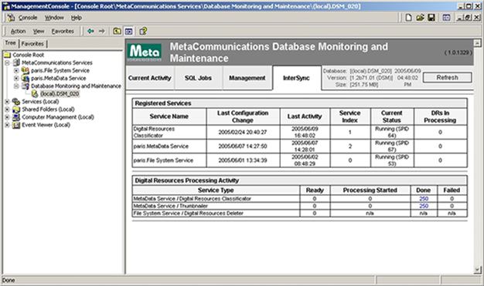This screenshot has height=286, width=484.
Task: Click the Console Root folder icon
Action: point(7,55)
